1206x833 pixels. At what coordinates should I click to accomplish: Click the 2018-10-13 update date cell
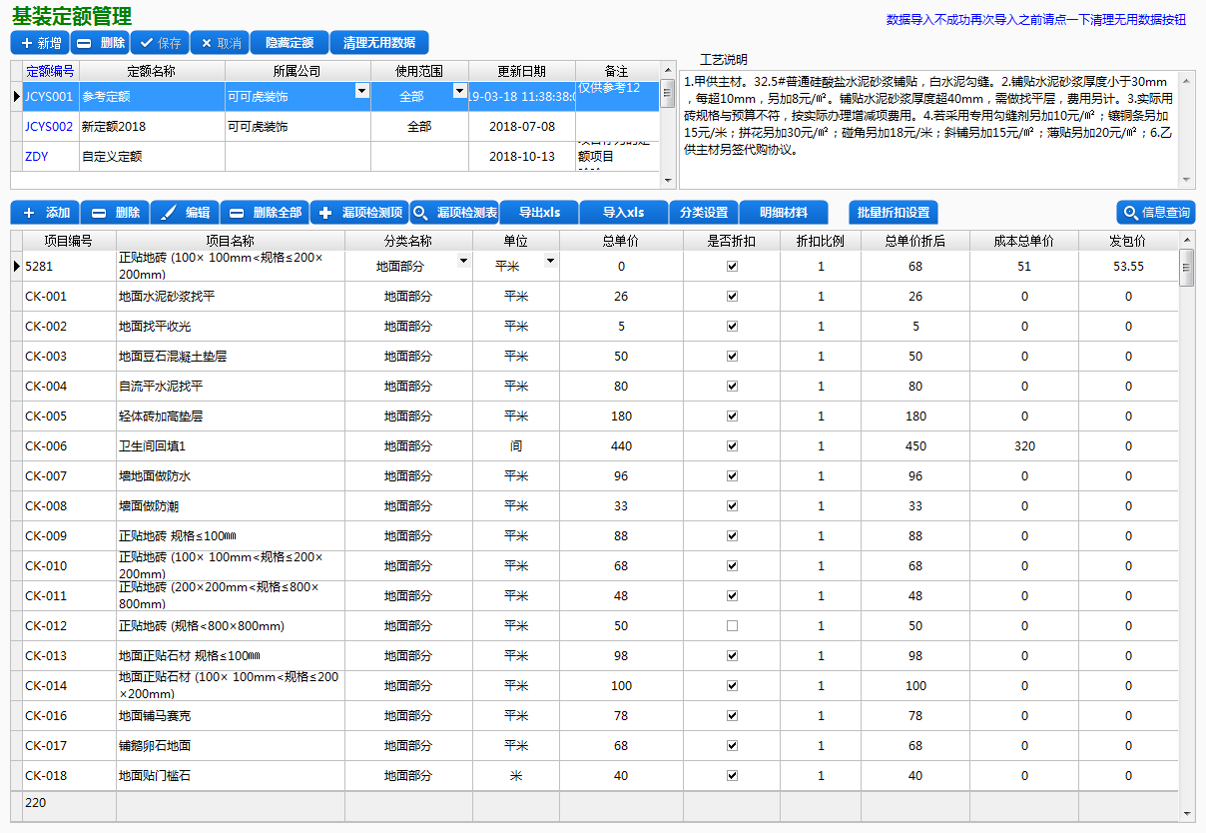[522, 157]
